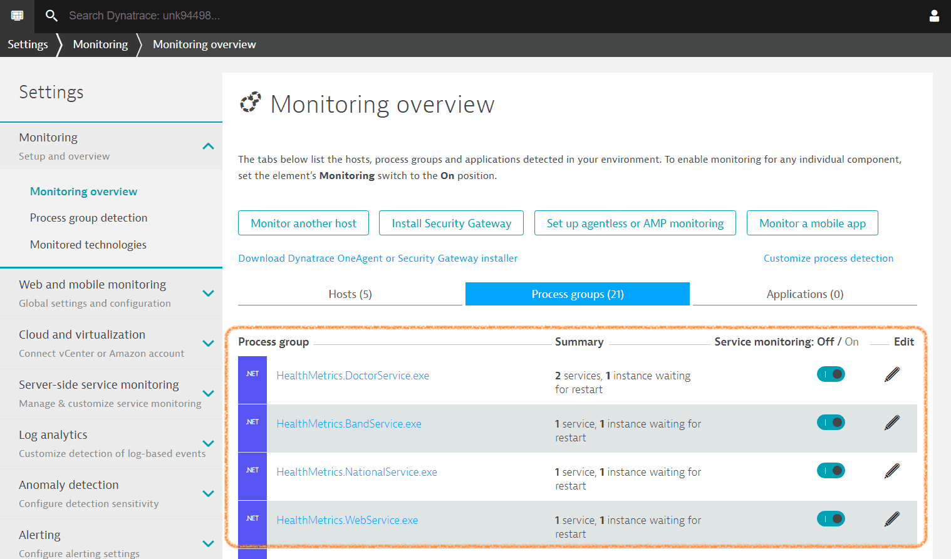Open Process group detection settings
Image resolution: width=951 pixels, height=559 pixels.
(88, 218)
